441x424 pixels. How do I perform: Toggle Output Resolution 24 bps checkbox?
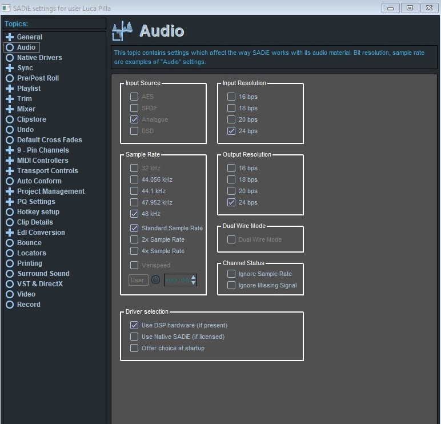coord(231,202)
